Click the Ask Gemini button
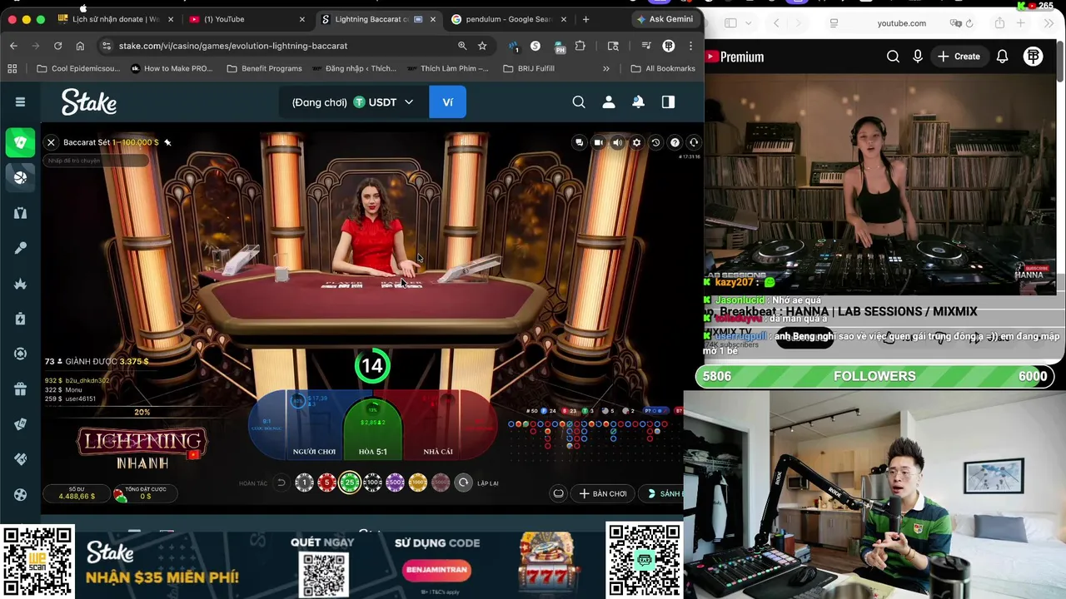Screen dimensions: 1066x599 coord(665,19)
